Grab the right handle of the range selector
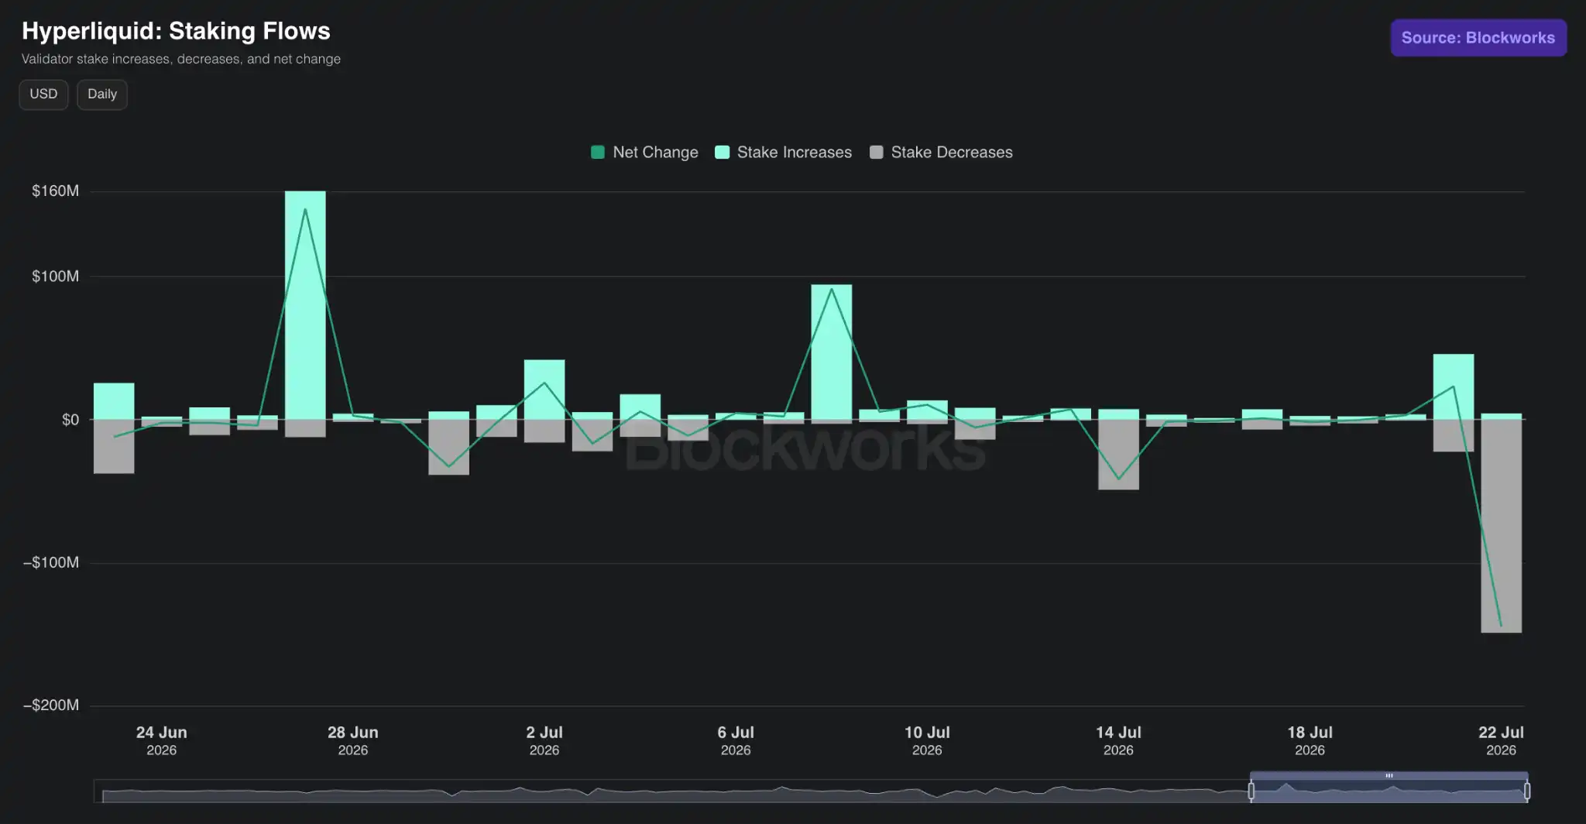The image size is (1586, 824). pyautogui.click(x=1527, y=791)
